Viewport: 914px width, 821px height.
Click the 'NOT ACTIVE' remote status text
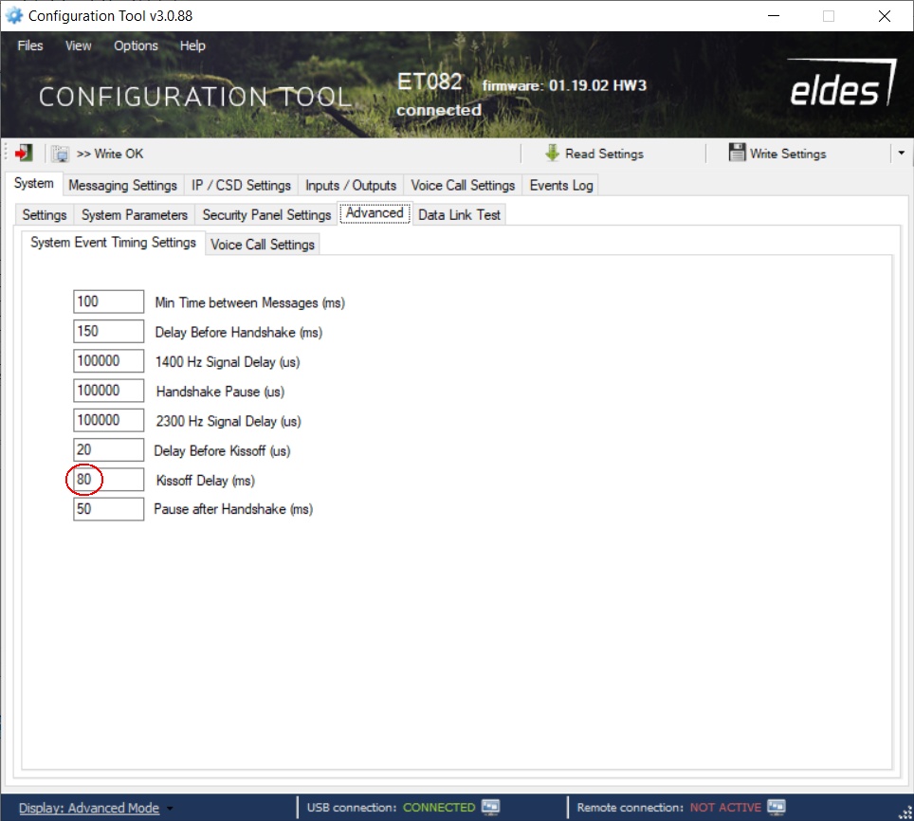point(725,808)
